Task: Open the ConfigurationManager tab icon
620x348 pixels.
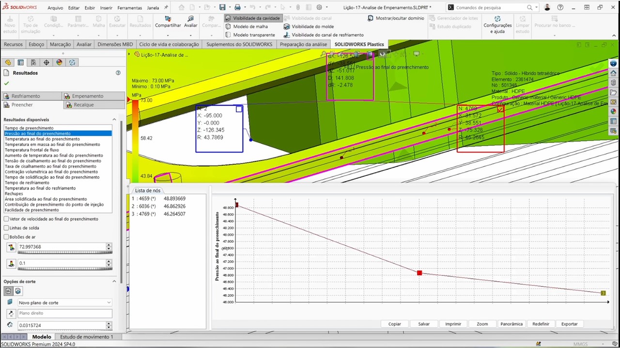Action: [x=33, y=62]
